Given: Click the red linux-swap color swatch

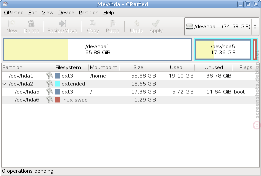Looking at the screenshot, I should pyautogui.click(x=58, y=100).
